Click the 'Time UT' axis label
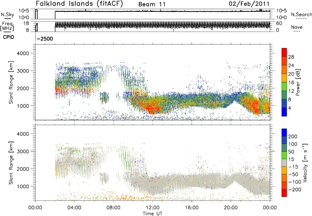Viewport: 312px width, 216px height. pyautogui.click(x=152, y=214)
